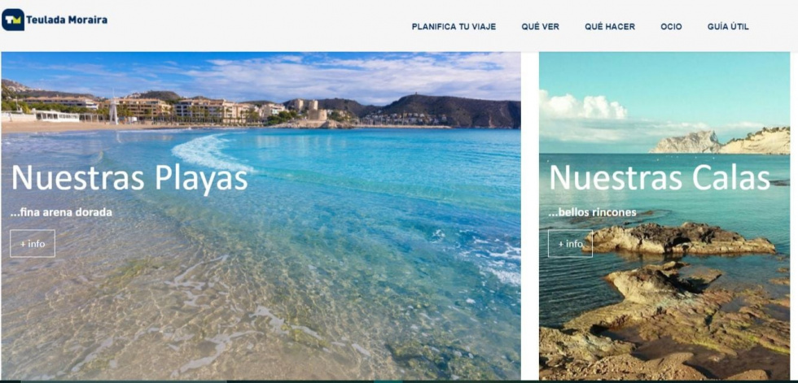798x383 pixels.
Task: Click the teal segment in the bottom bar
Action: tap(388, 381)
